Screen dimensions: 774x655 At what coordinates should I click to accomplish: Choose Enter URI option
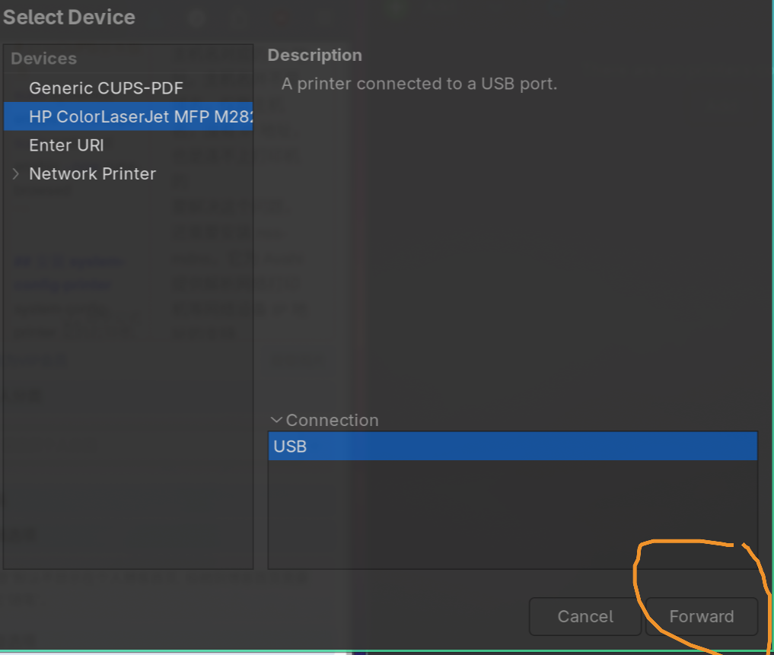[x=129, y=145]
